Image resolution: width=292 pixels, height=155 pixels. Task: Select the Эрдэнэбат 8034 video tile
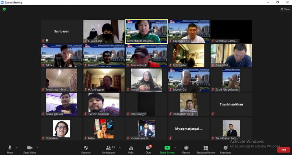[x=189, y=104]
